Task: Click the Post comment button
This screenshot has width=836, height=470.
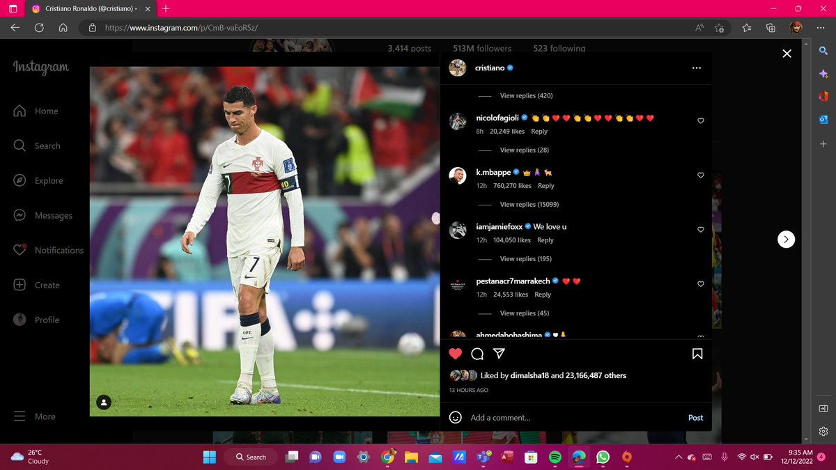Action: (695, 418)
